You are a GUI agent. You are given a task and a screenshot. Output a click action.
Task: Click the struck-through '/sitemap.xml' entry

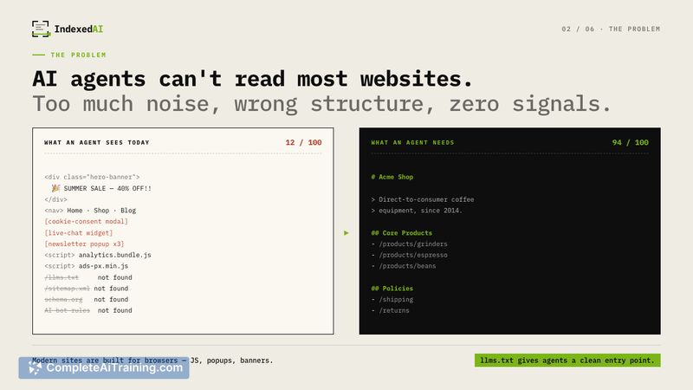pyautogui.click(x=68, y=289)
